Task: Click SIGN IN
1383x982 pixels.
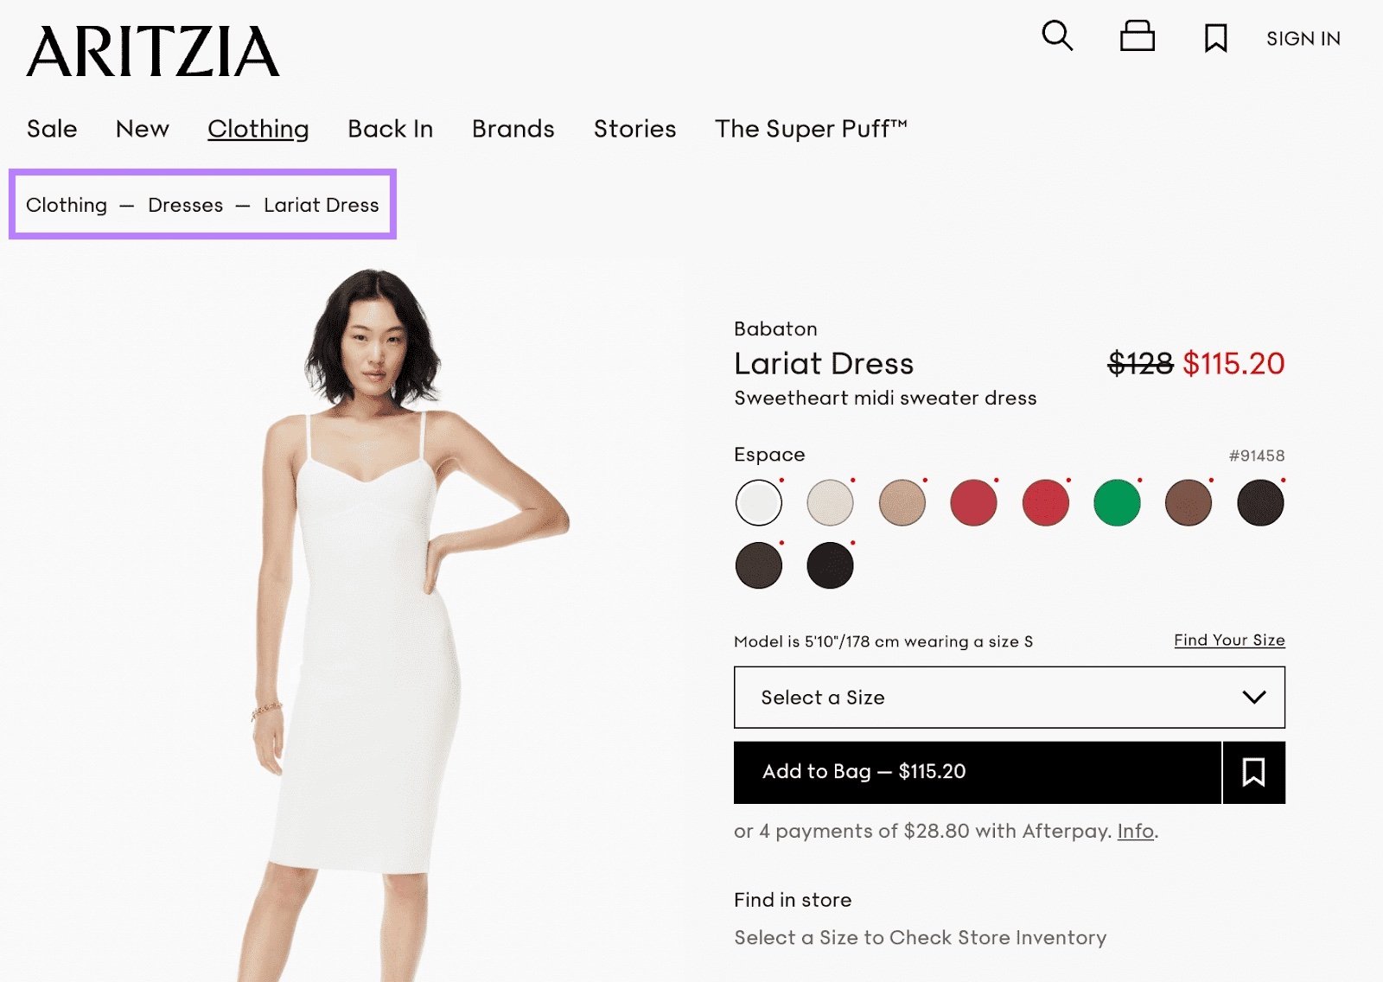Action: 1303,38
